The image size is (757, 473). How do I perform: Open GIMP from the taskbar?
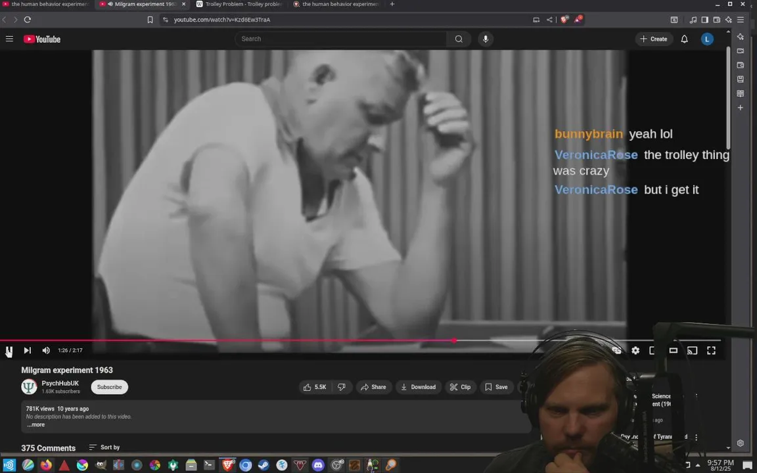[101, 465]
